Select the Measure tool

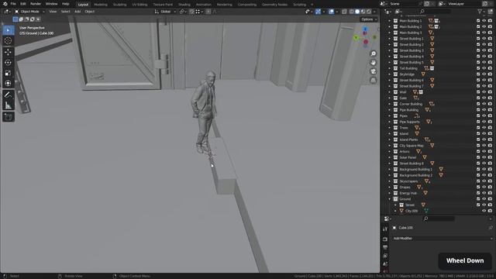[x=9, y=105]
